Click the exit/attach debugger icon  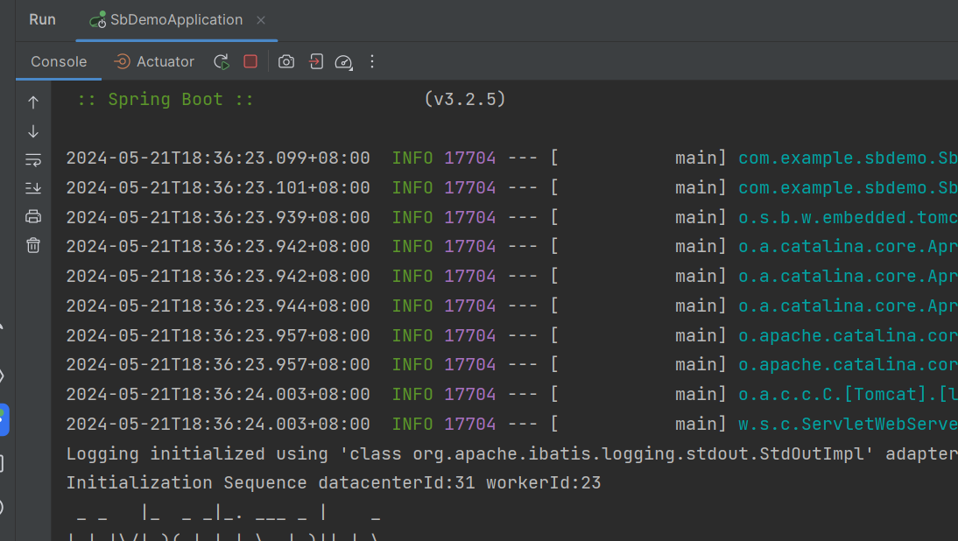pyautogui.click(x=316, y=61)
